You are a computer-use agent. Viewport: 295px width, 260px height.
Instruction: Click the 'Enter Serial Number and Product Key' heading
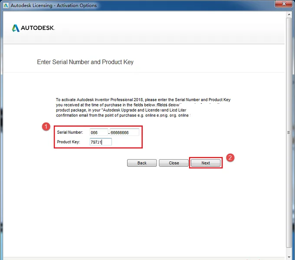(x=85, y=62)
